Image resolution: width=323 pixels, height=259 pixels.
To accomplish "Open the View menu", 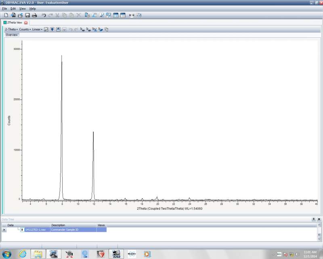I will click(23, 8).
